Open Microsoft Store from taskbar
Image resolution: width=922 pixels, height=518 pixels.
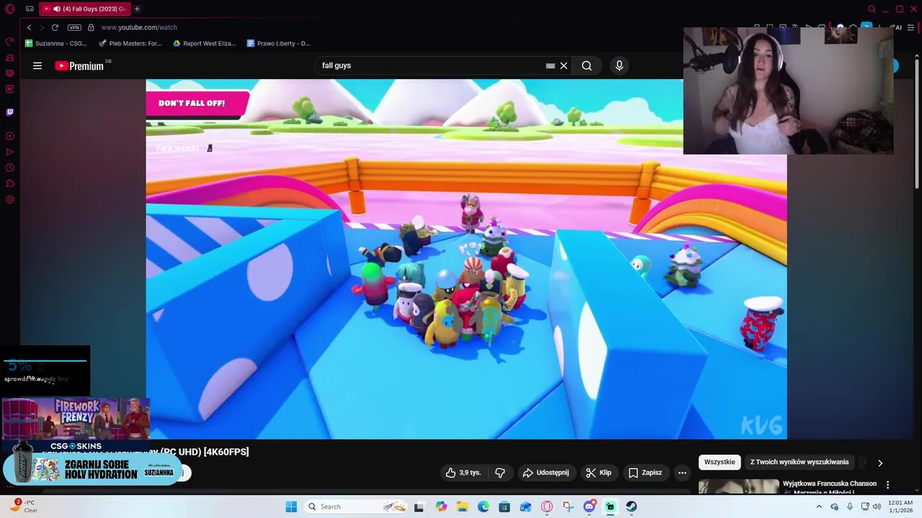click(504, 506)
